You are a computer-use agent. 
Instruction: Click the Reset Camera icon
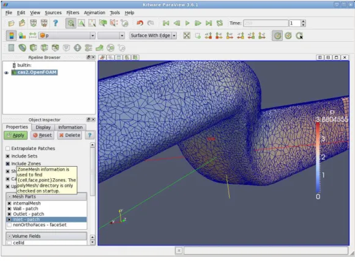point(187,36)
